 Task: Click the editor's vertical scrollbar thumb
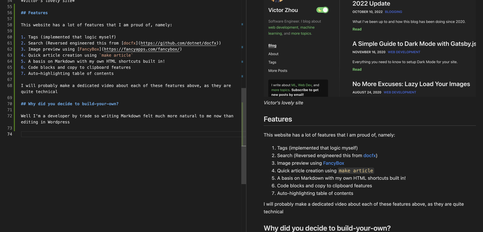click(x=244, y=136)
